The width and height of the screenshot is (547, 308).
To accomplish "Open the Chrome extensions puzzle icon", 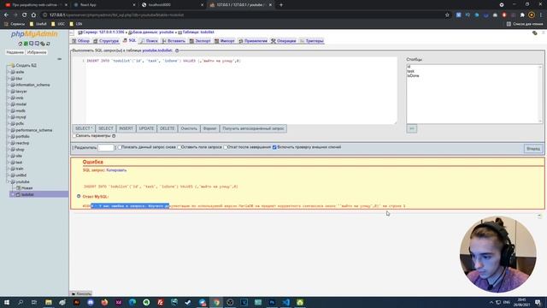I will [x=522, y=15].
